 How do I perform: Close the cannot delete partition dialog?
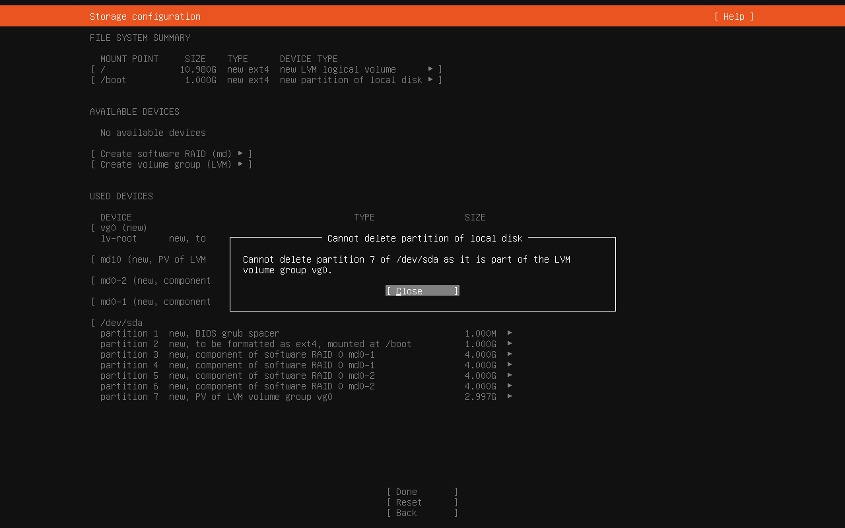pyautogui.click(x=422, y=291)
